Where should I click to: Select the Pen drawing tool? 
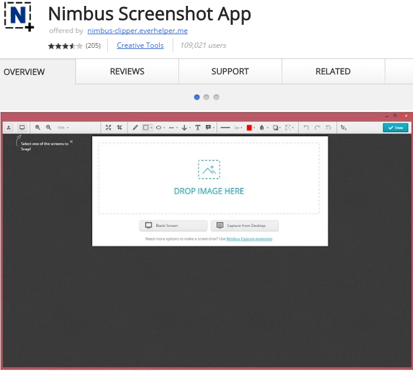tap(135, 127)
